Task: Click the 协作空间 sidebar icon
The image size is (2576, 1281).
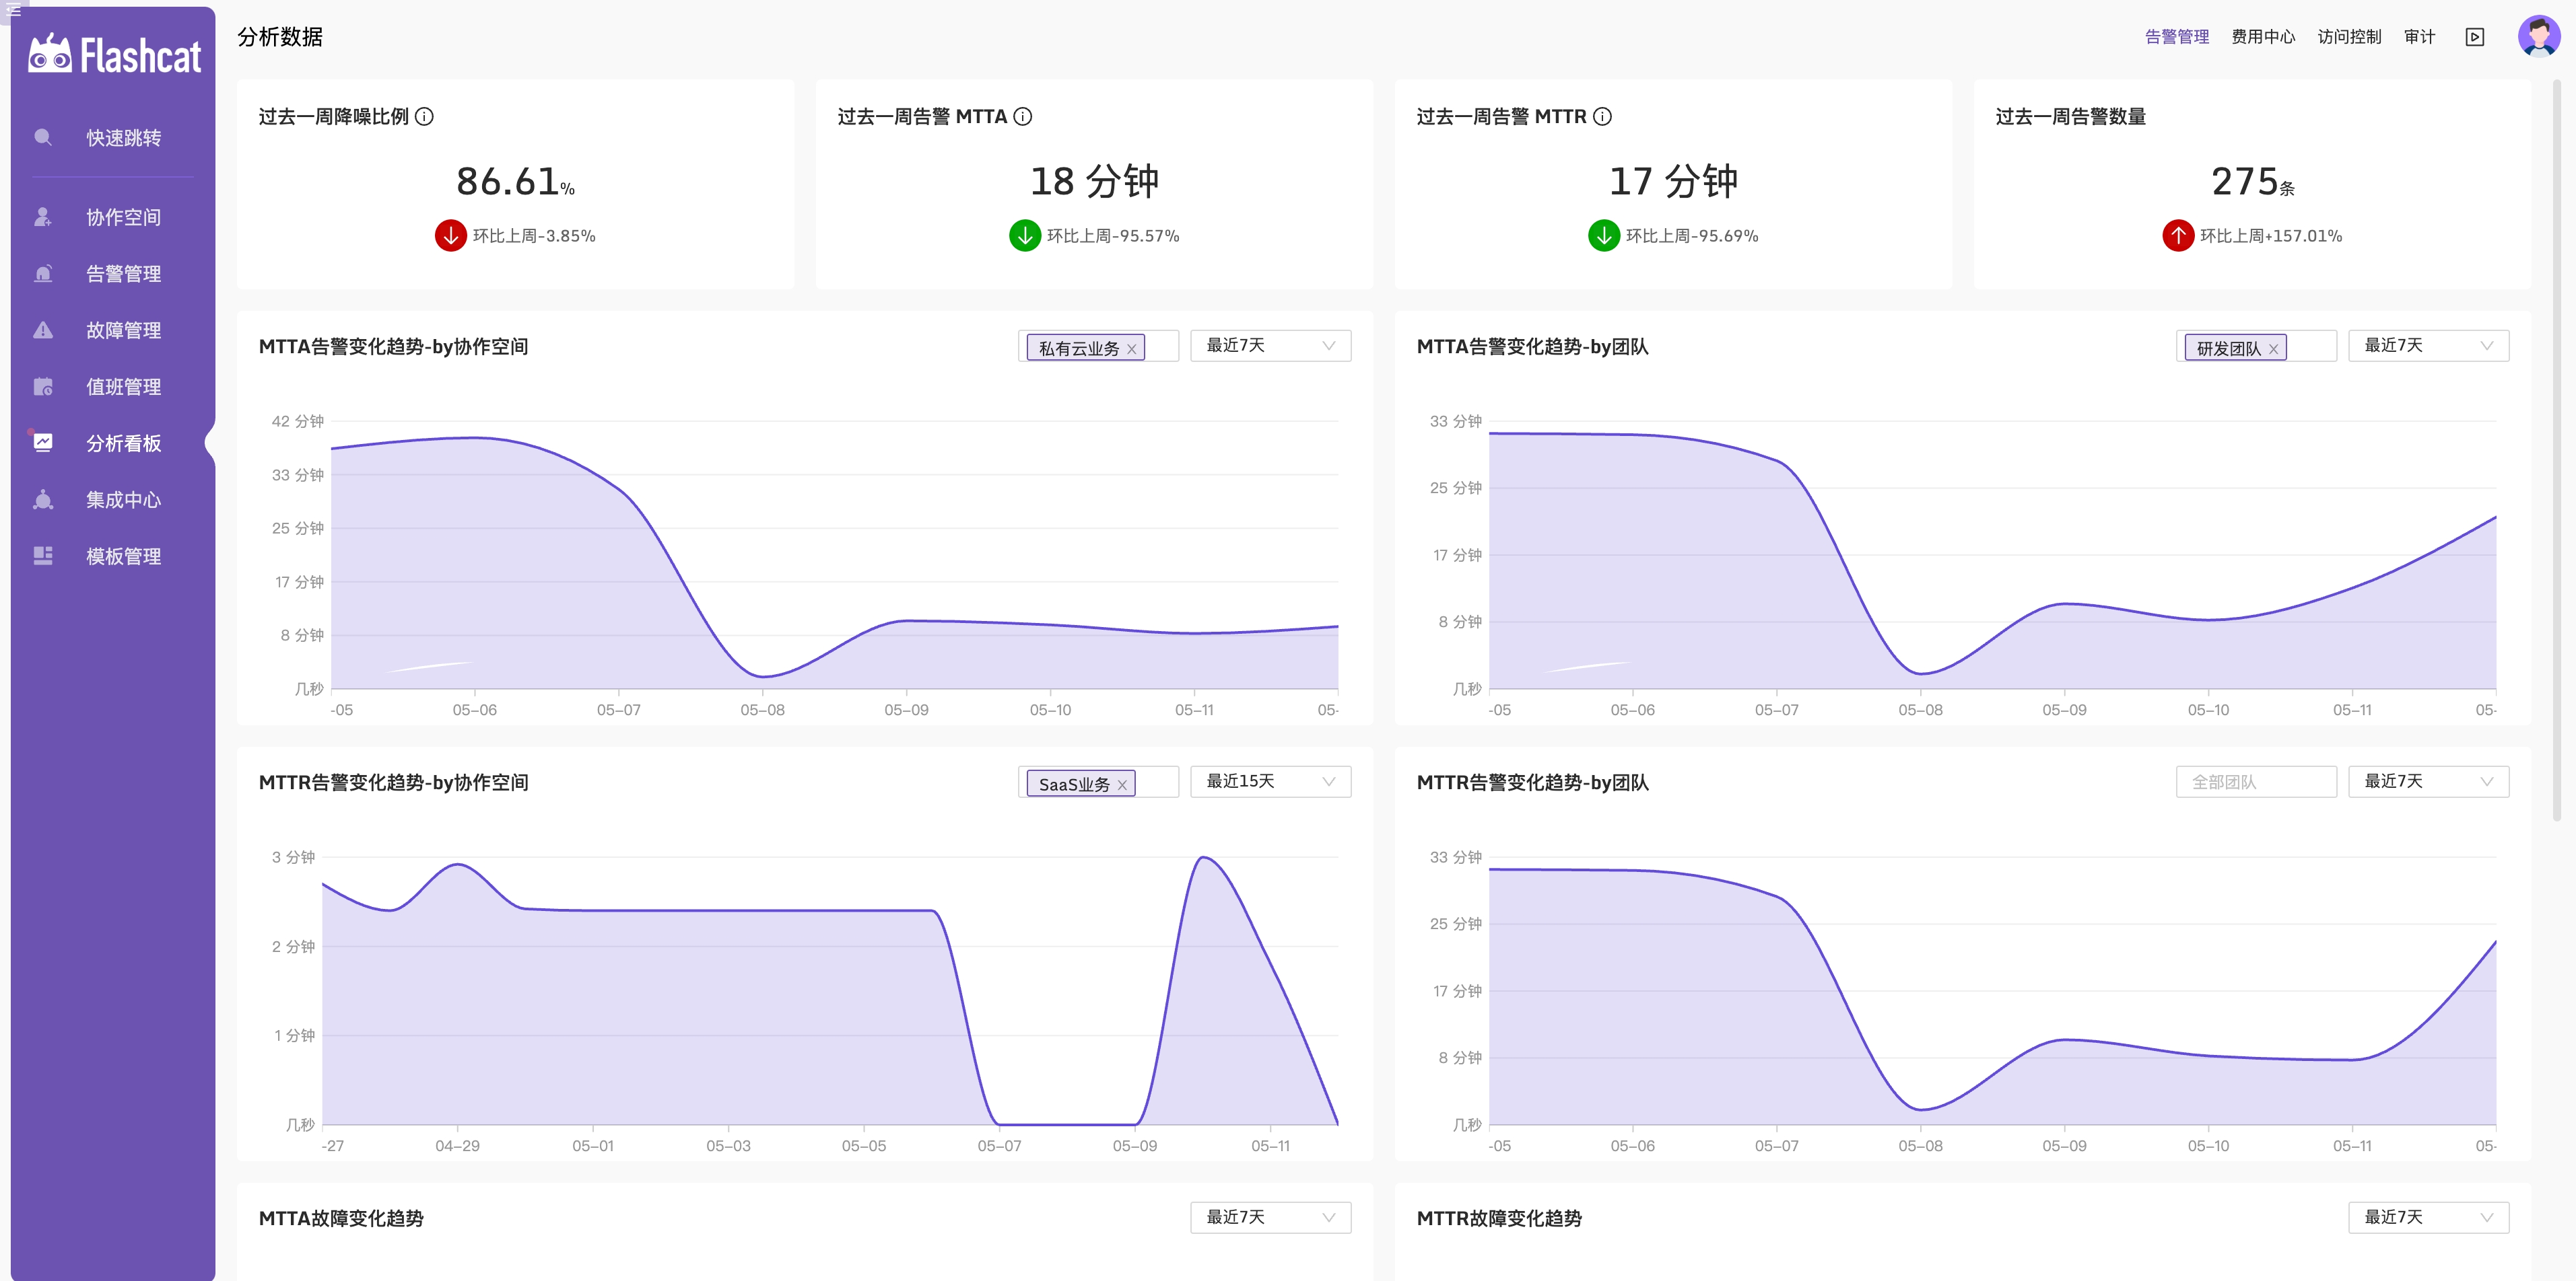Action: pyautogui.click(x=43, y=217)
